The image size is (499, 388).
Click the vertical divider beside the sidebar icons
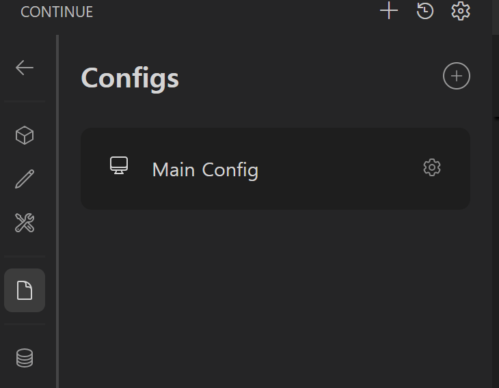[57, 211]
